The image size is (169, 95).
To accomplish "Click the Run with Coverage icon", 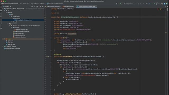I will [x=141, y=4].
